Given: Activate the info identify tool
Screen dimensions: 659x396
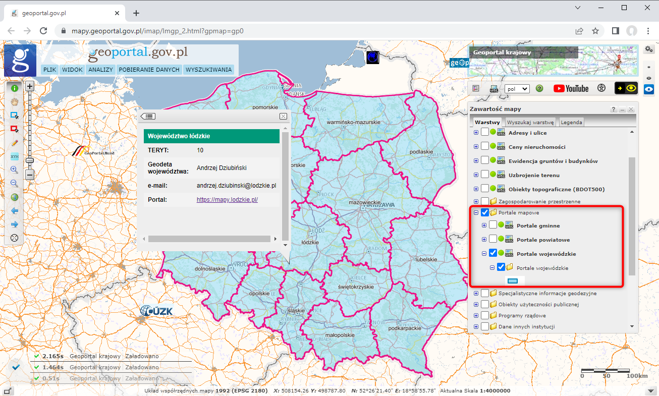Looking at the screenshot, I should pyautogui.click(x=15, y=88).
